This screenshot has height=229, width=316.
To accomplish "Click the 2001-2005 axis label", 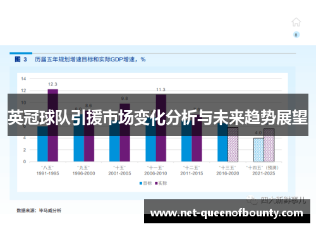I will [119, 173].
